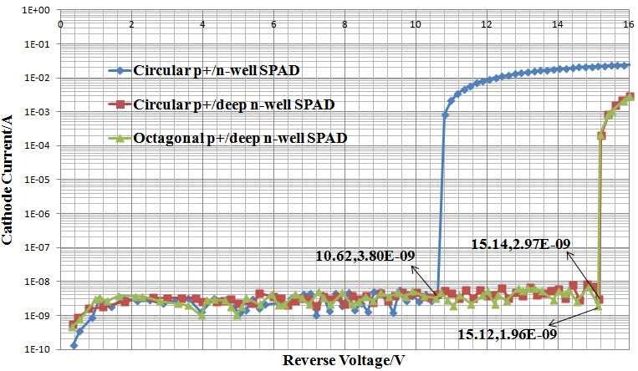Screen dimensions: 638x371
Task: Click the x-axis tick label '0'
Action: coord(60,24)
